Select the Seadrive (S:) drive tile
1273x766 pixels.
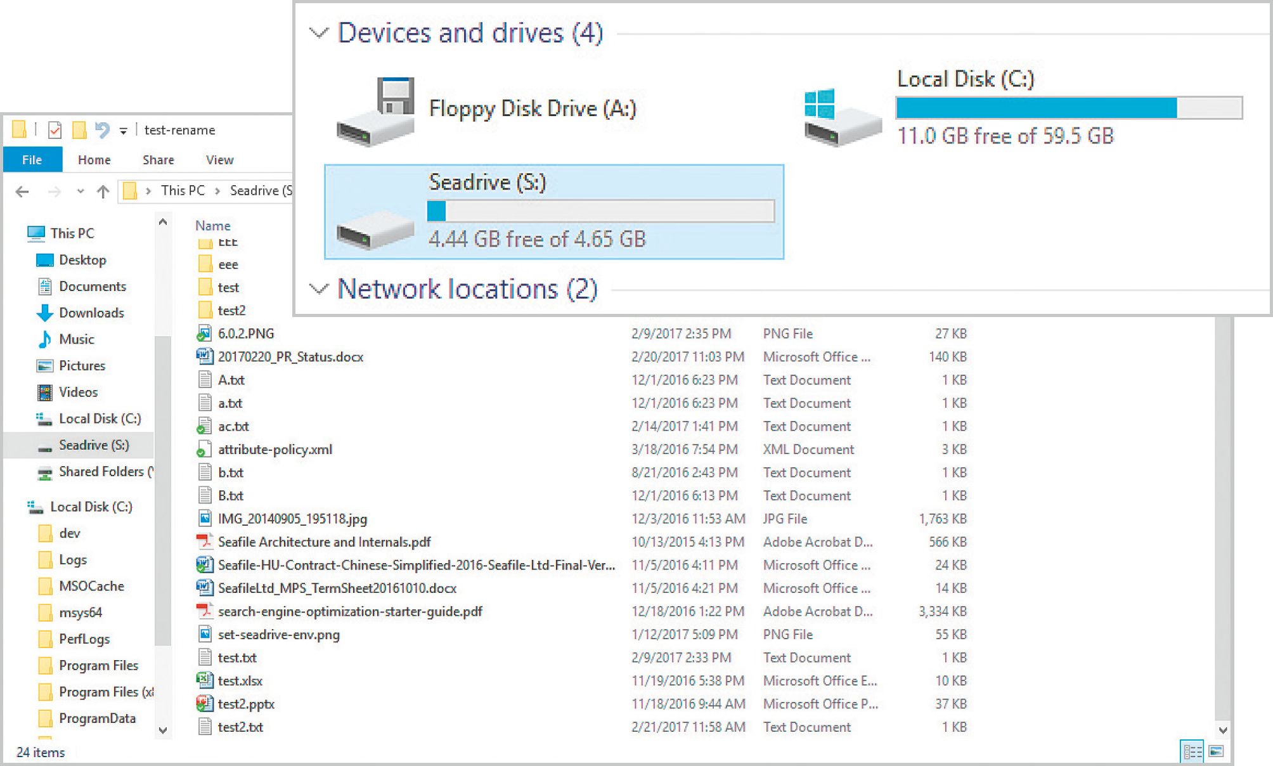coord(553,212)
